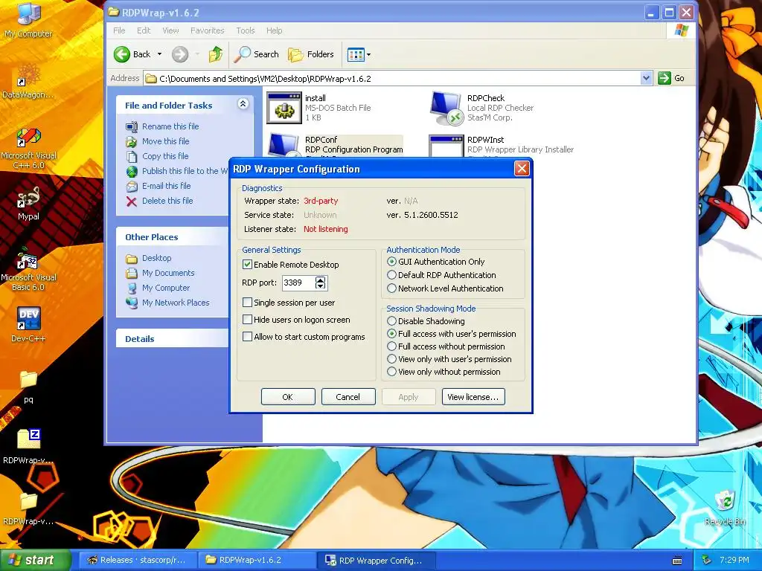Select the install batch file icon
Image resolution: width=762 pixels, height=571 pixels.
pos(284,108)
